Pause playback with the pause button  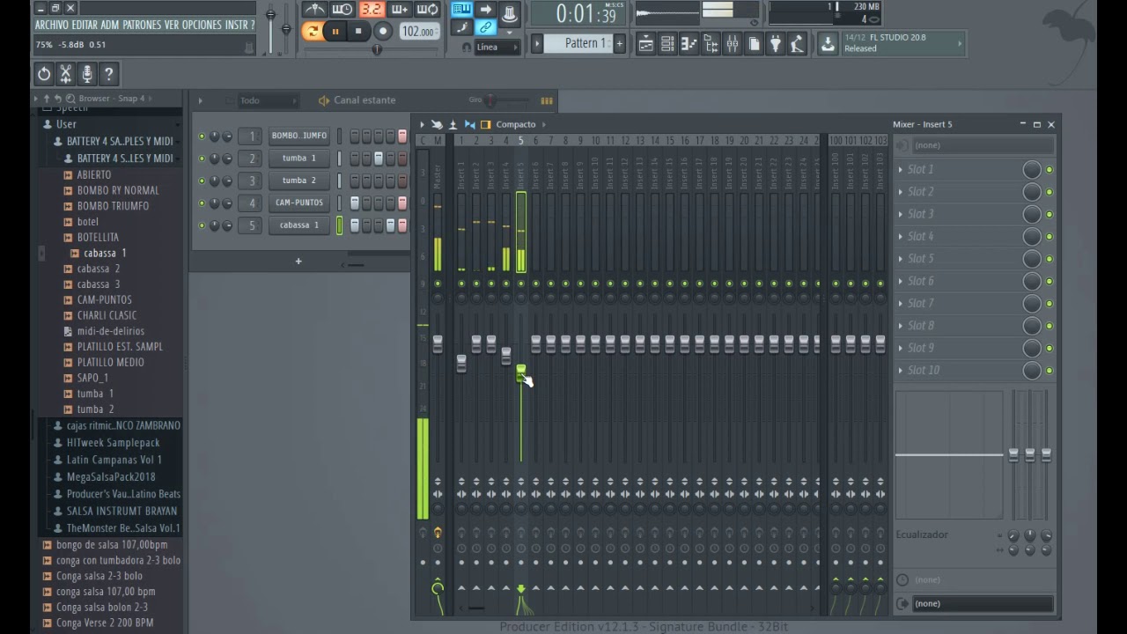coord(335,32)
